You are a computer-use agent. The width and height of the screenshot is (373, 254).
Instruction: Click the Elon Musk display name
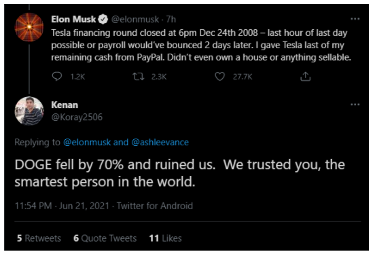[x=73, y=19]
